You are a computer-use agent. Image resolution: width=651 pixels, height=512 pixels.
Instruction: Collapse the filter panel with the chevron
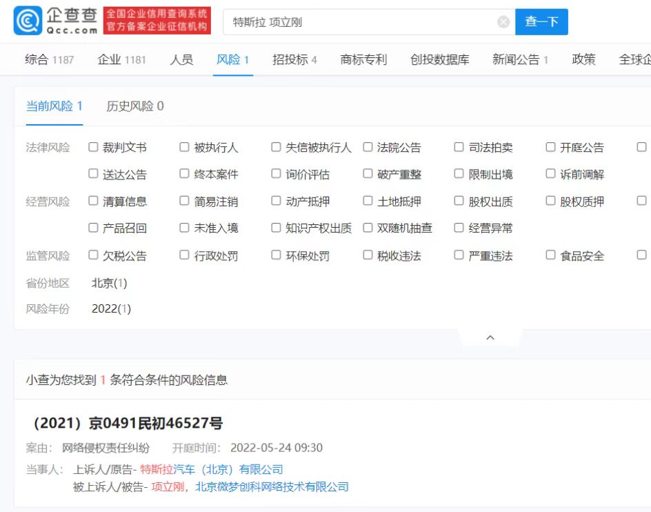(x=490, y=337)
